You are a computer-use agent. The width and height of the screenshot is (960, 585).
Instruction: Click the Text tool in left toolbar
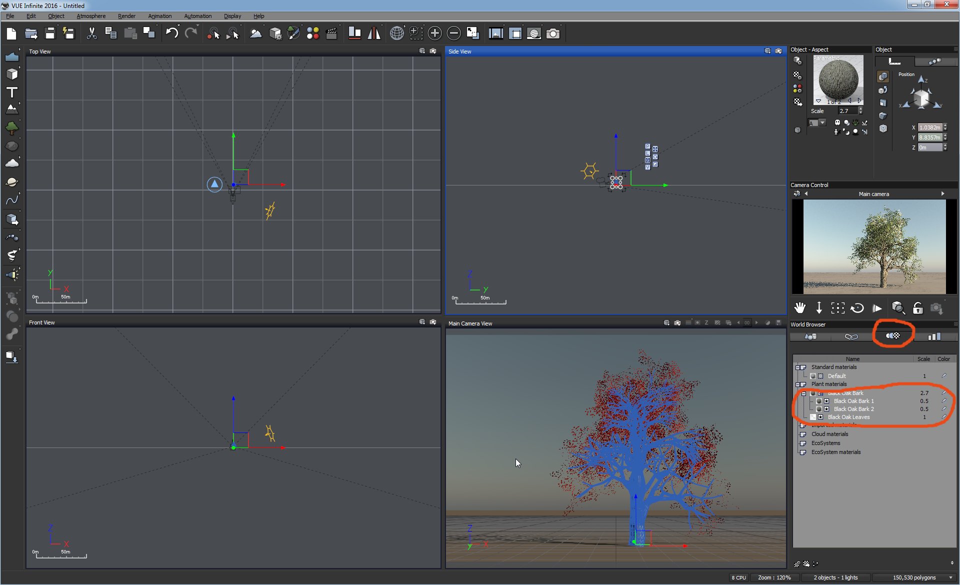[x=12, y=92]
